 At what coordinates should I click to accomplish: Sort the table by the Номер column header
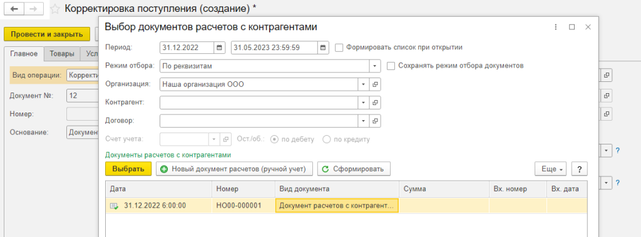click(x=244, y=189)
